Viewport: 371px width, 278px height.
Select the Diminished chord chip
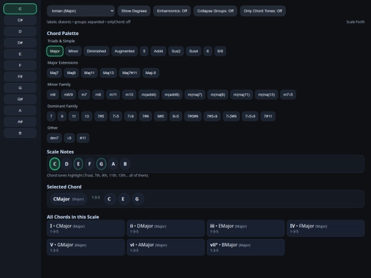click(x=96, y=51)
